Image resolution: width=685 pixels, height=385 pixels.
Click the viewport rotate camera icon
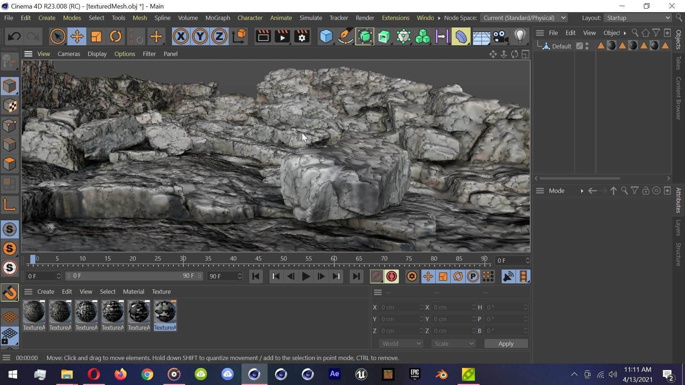[x=514, y=54]
